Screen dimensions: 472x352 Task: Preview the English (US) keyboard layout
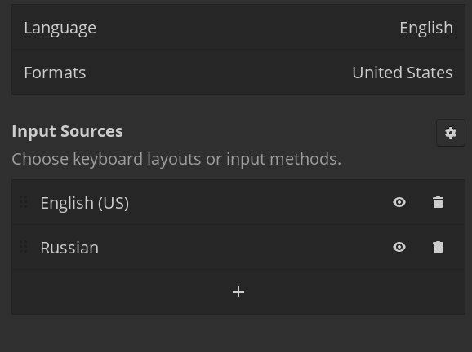[399, 202]
